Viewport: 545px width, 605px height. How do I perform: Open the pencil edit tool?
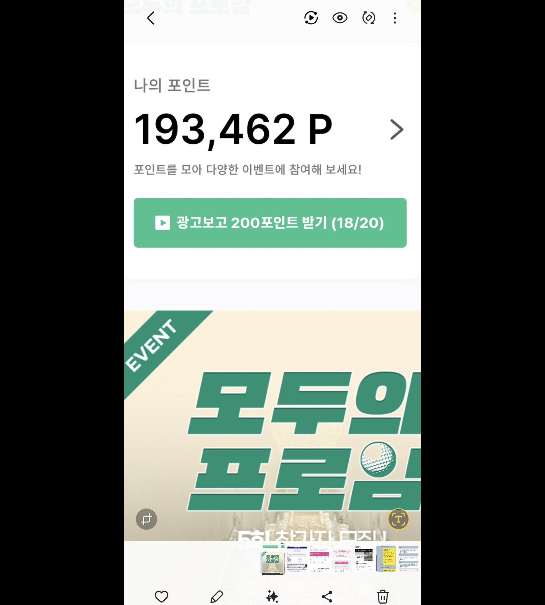click(x=217, y=597)
